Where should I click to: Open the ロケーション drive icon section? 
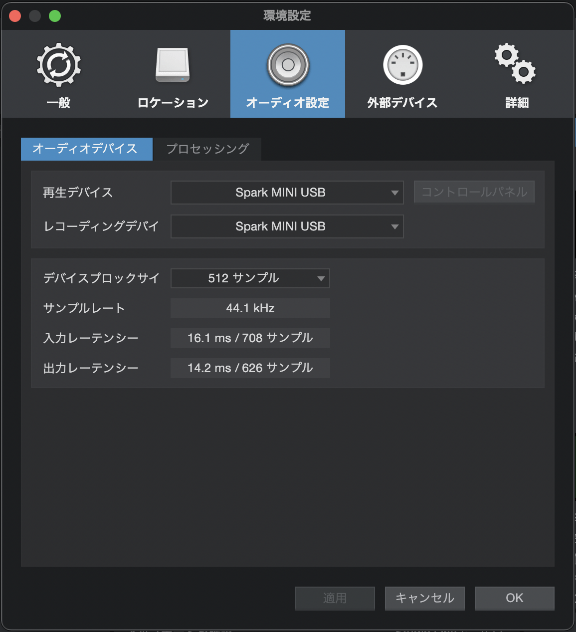click(x=173, y=65)
